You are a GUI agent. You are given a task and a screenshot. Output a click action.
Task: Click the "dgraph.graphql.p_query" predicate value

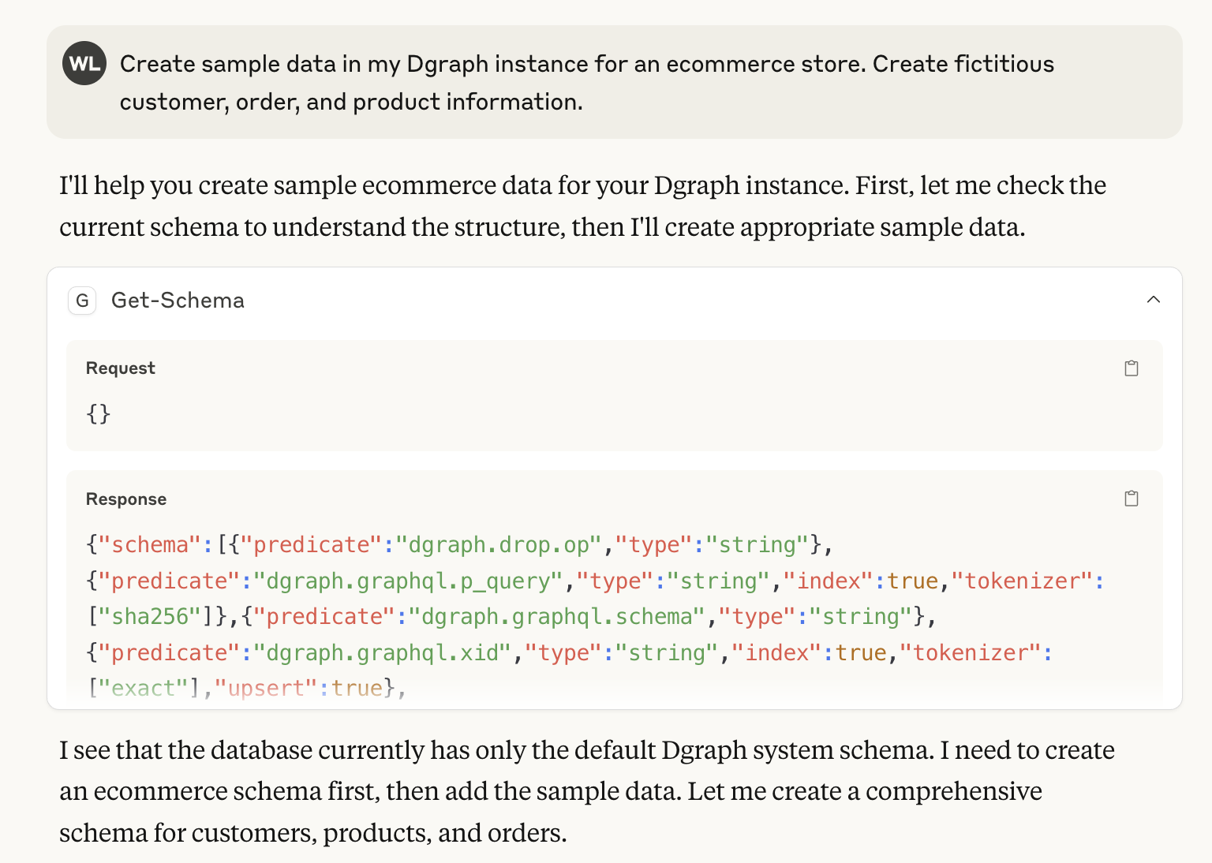409,581
